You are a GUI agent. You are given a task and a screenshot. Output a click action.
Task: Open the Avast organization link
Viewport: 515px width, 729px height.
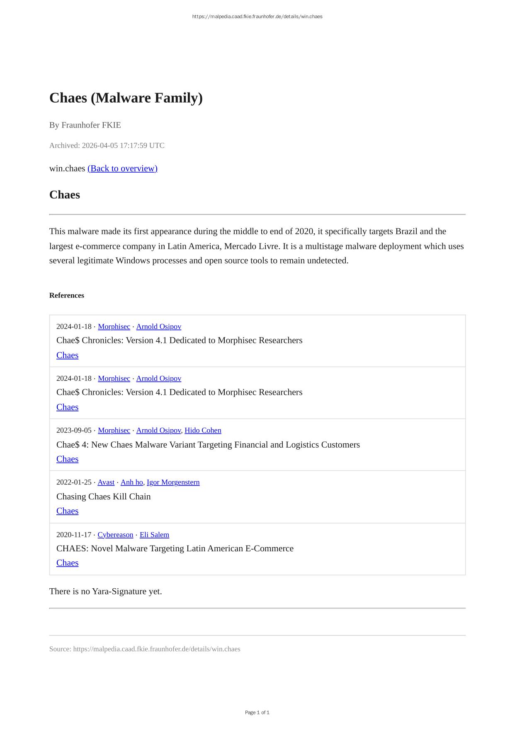point(106,482)
